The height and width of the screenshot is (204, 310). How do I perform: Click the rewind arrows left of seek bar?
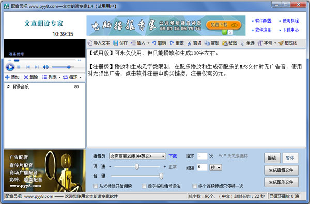pos(10,60)
